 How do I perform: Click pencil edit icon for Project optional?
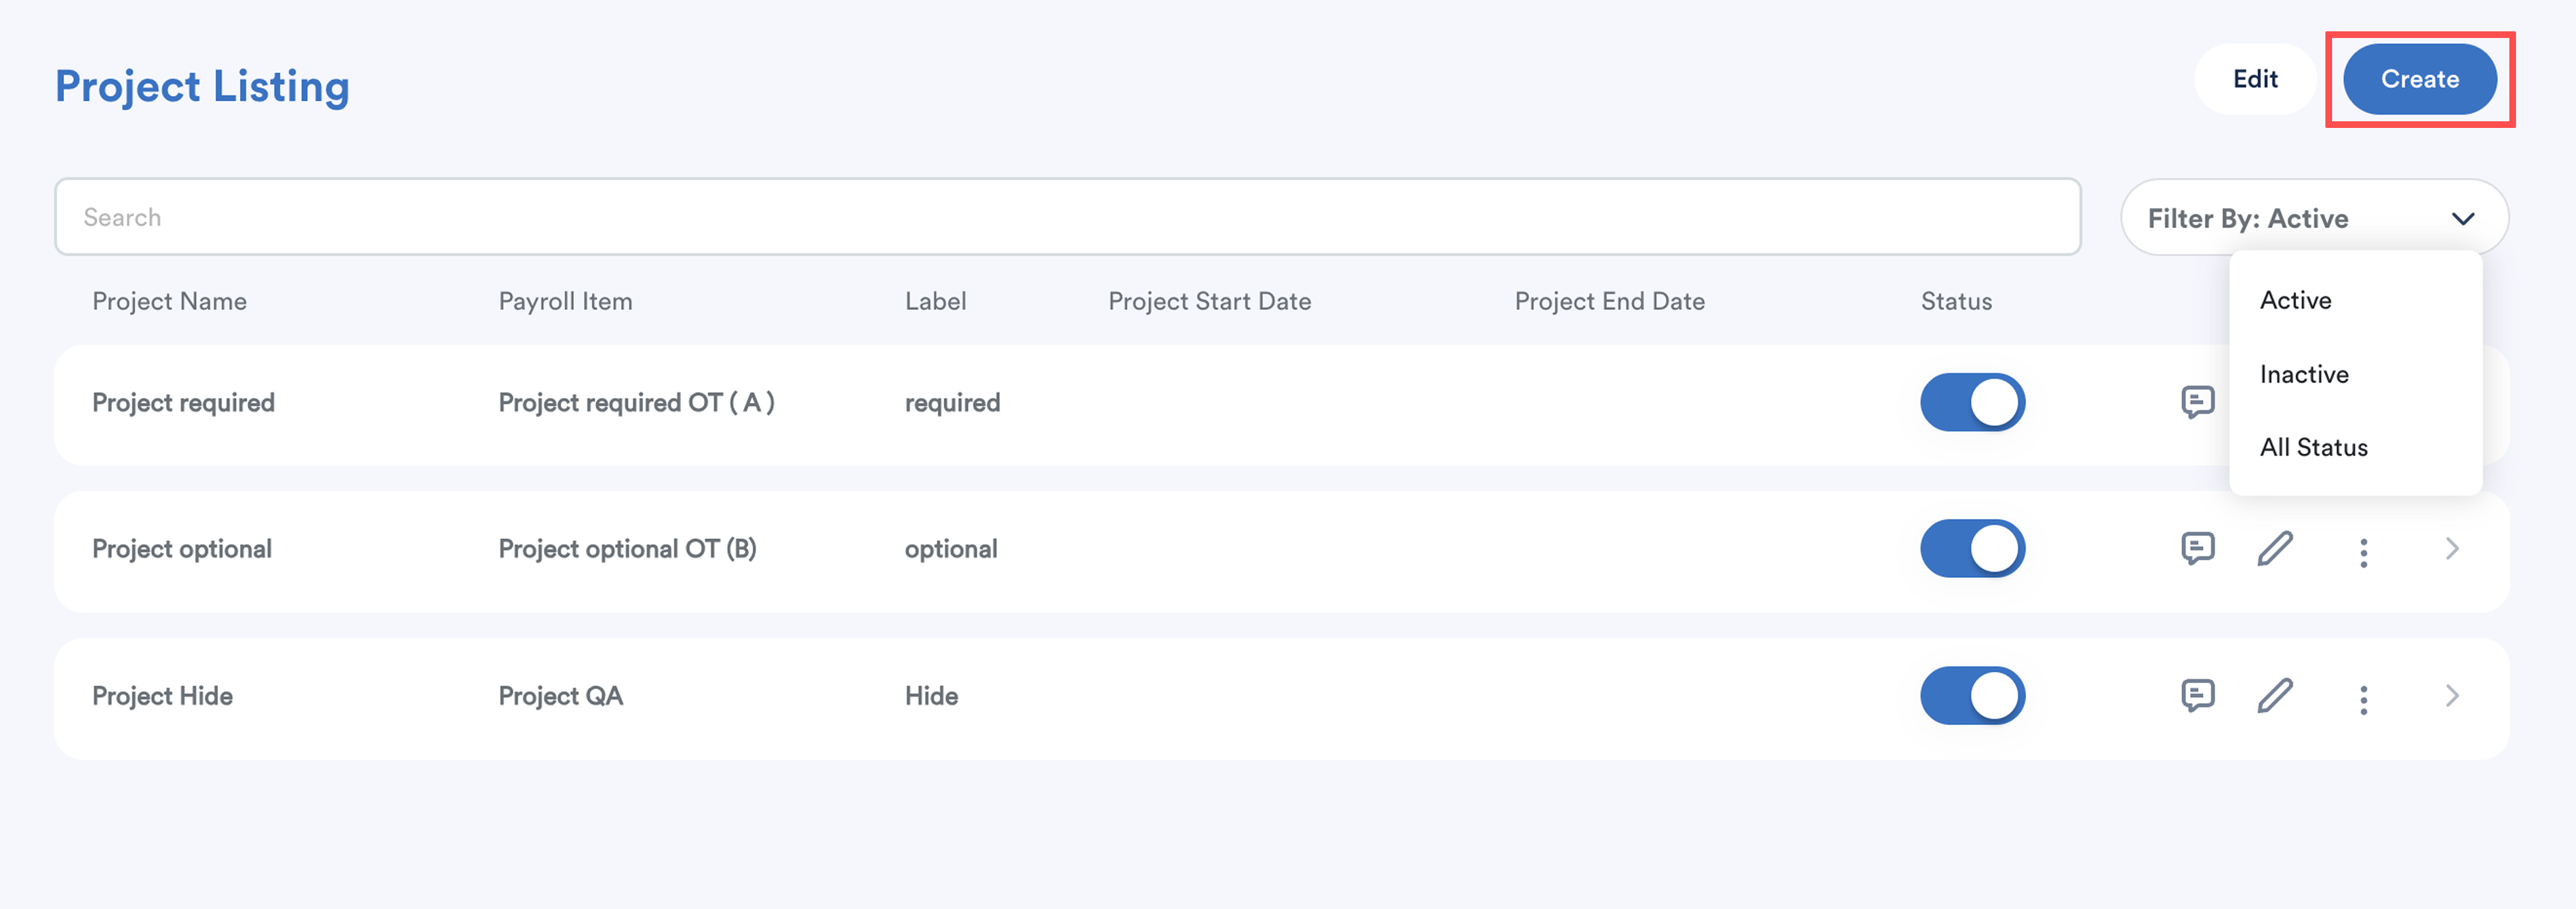pos(2275,548)
